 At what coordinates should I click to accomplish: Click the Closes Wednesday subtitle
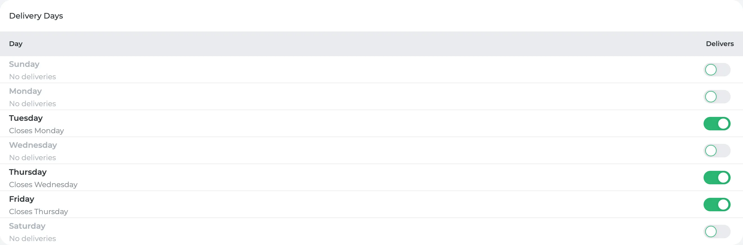[43, 185]
